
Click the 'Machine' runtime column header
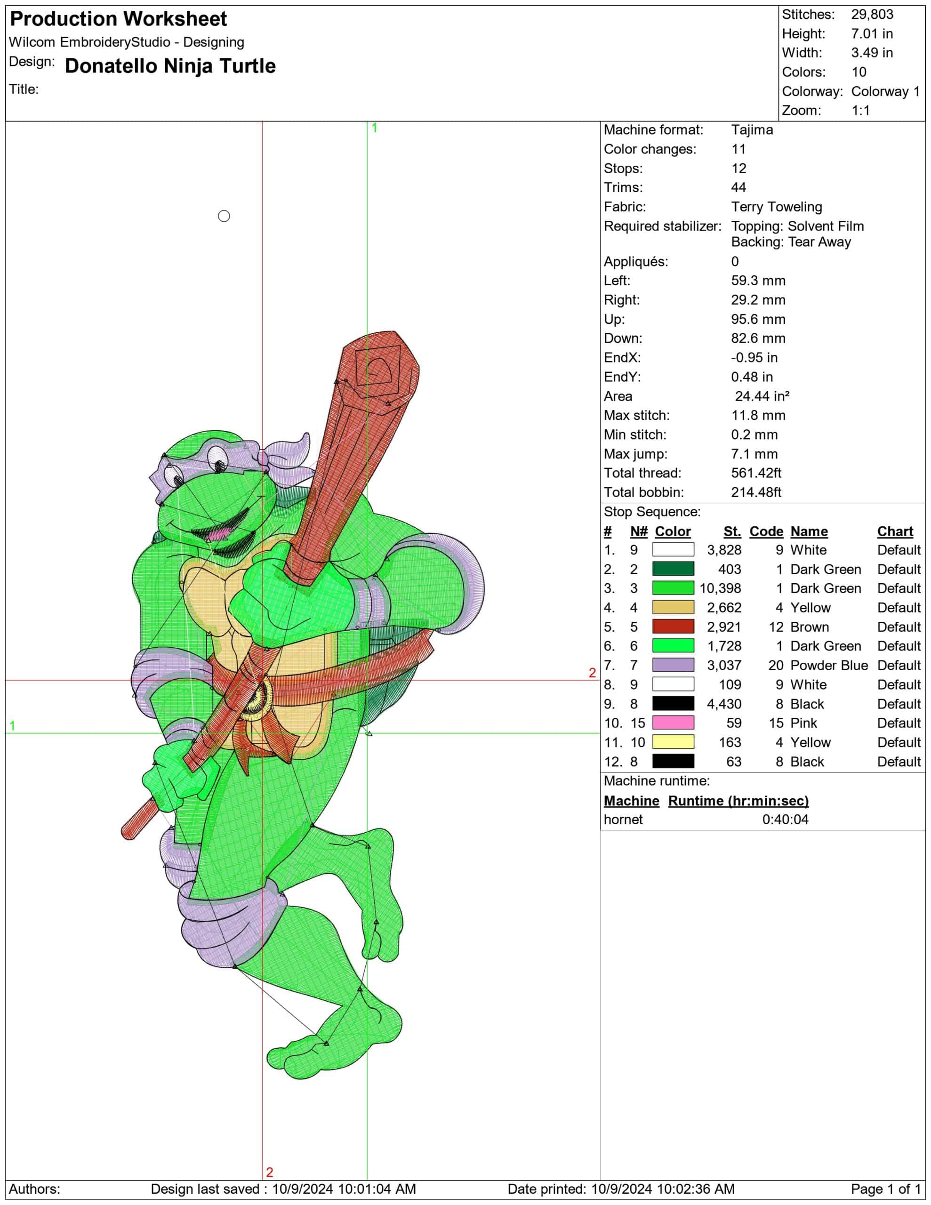(x=631, y=801)
